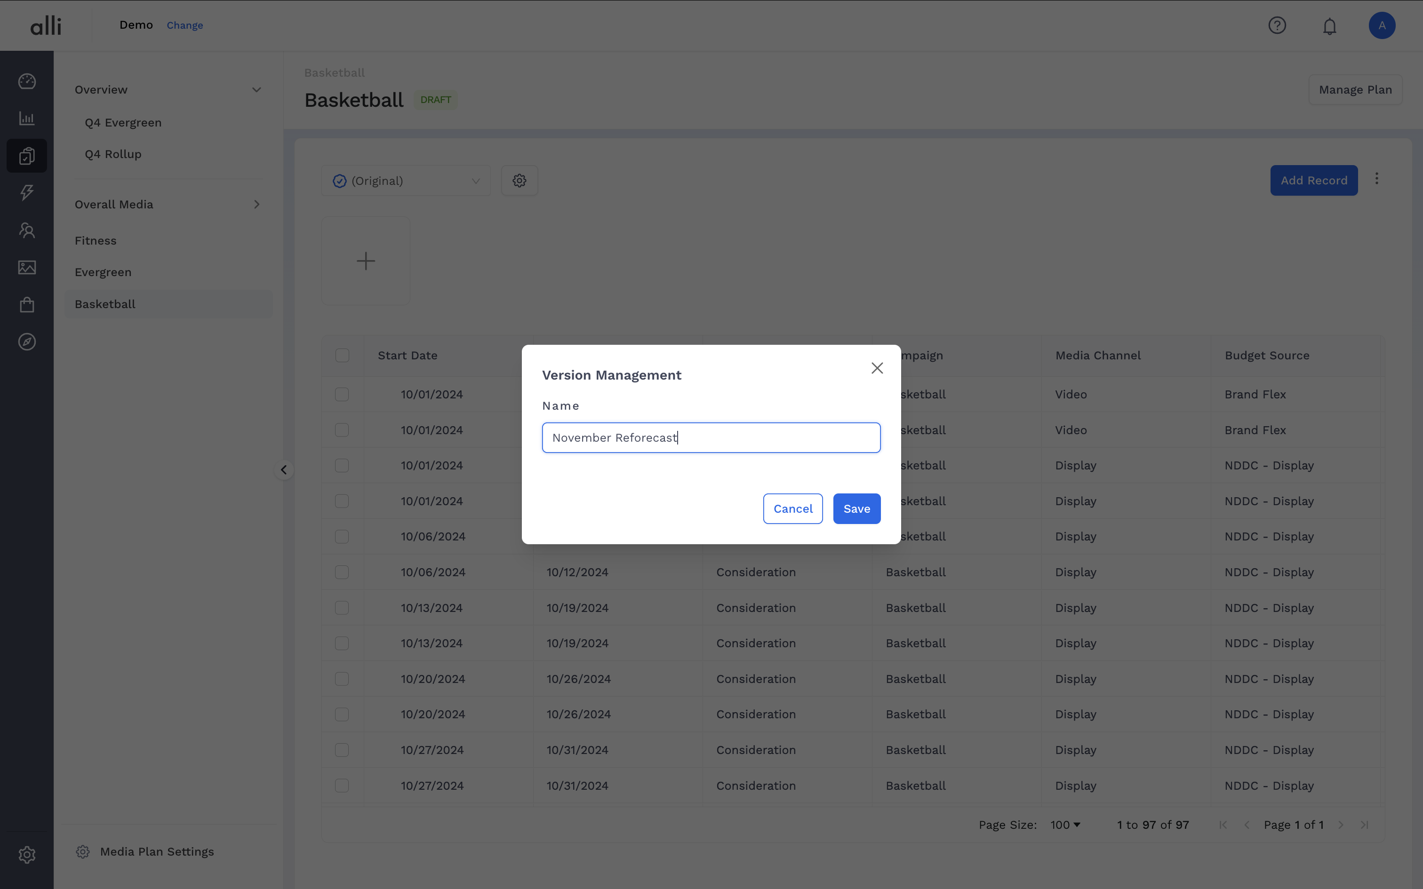The height and width of the screenshot is (889, 1423).
Task: Open the image creative sidebar icon
Action: [27, 268]
